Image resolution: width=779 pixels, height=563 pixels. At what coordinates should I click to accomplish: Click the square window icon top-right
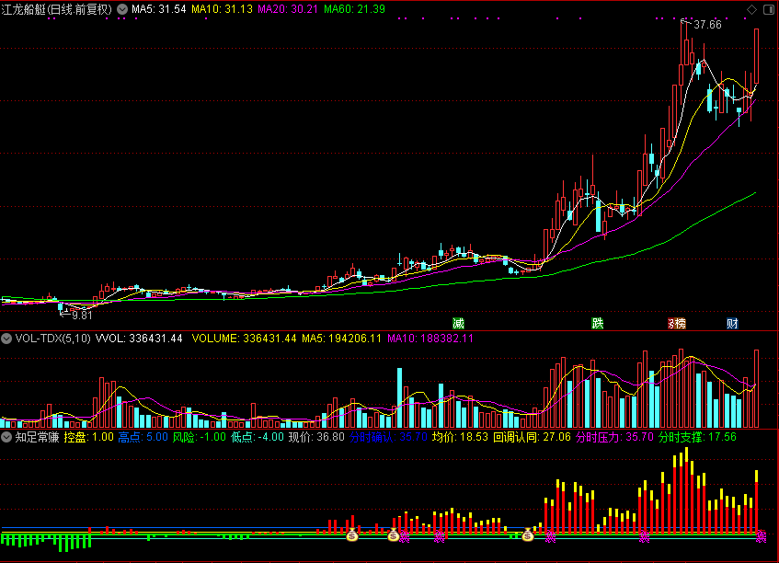(769, 9)
